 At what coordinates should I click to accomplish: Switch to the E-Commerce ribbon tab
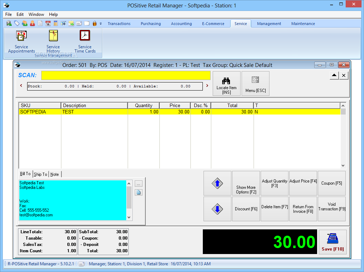point(213,24)
